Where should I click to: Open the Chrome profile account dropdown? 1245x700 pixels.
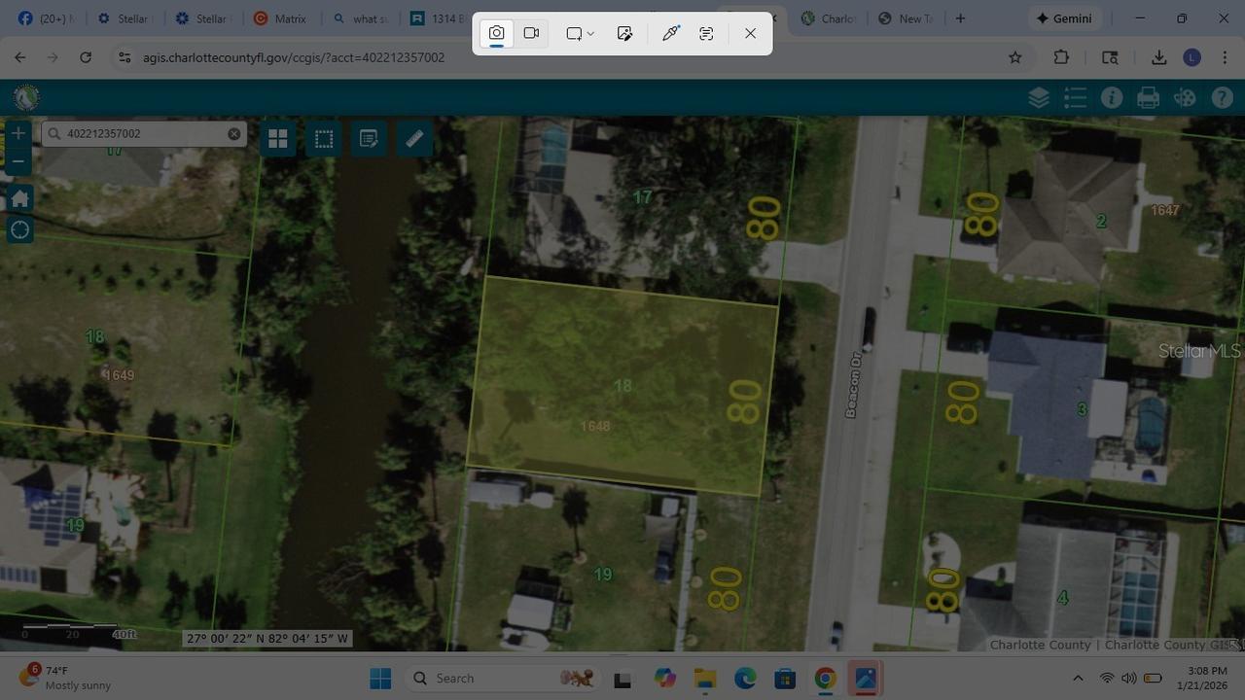coord(1192,57)
